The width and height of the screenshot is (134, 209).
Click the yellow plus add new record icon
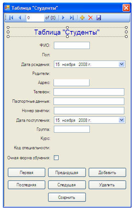tap(82, 18)
